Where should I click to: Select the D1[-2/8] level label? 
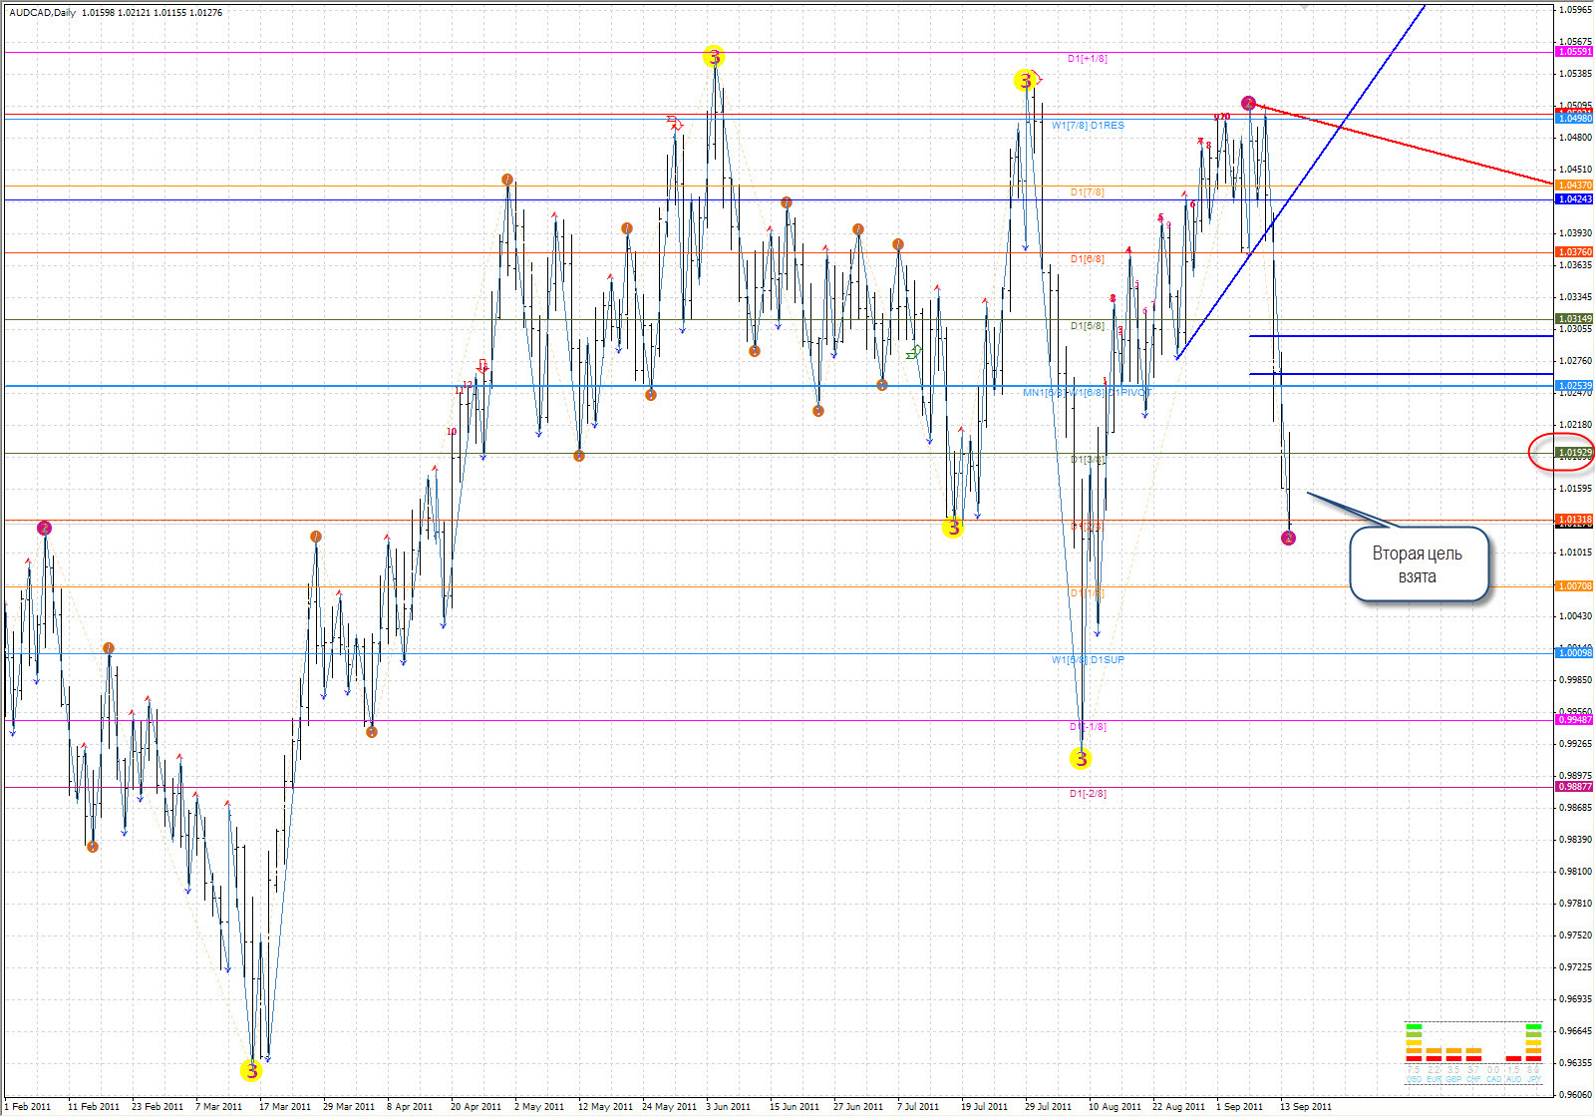pyautogui.click(x=1087, y=794)
